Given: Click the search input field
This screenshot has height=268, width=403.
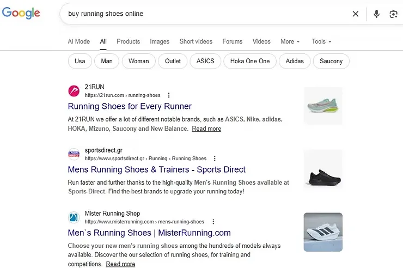Looking at the screenshot, I should (206, 14).
